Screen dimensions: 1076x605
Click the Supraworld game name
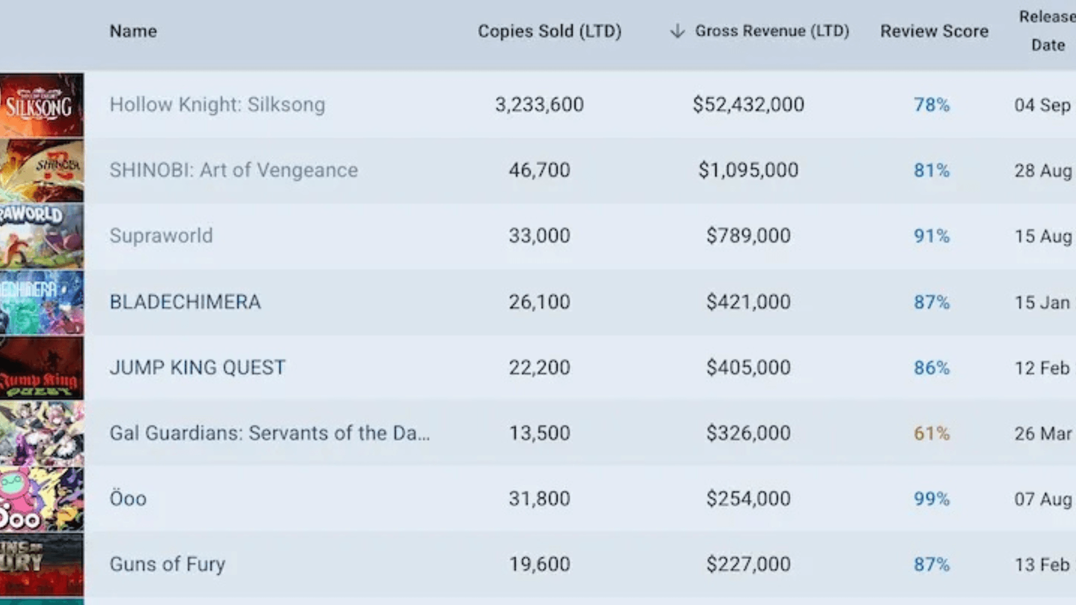[161, 236]
